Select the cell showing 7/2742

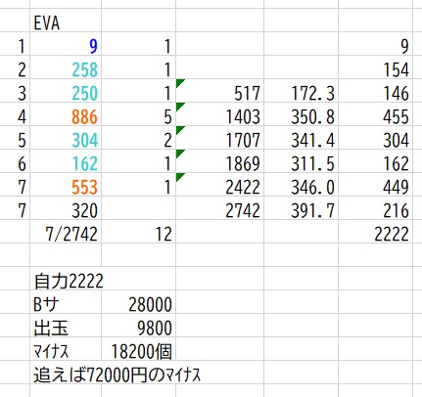pos(66,234)
